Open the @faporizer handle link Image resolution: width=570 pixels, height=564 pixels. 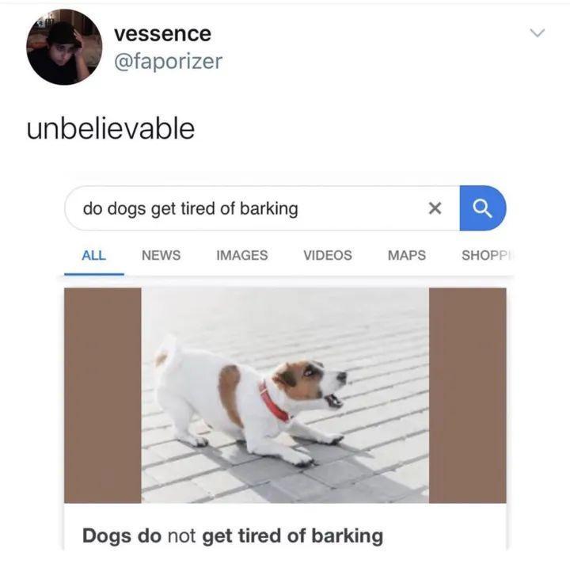[168, 61]
